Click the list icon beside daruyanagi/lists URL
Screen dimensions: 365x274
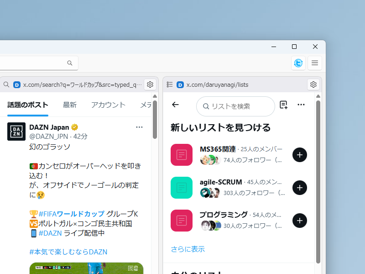pos(170,84)
